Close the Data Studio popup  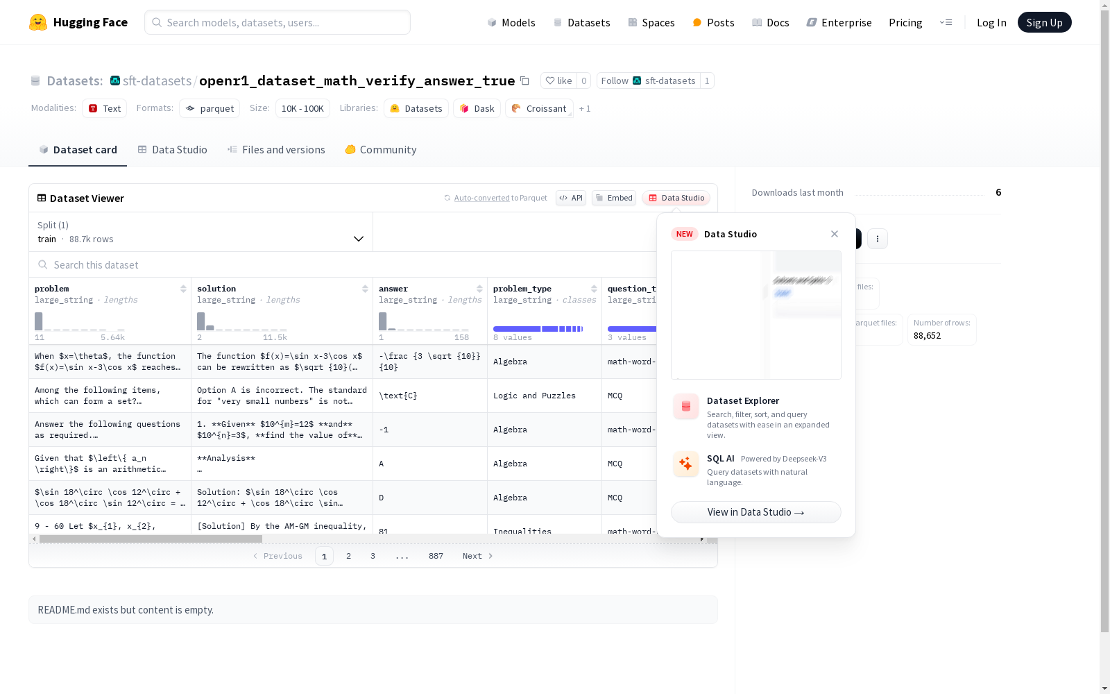(x=835, y=234)
